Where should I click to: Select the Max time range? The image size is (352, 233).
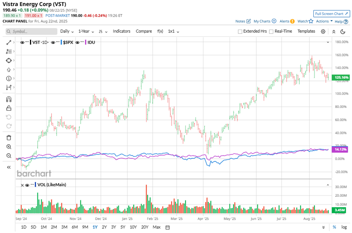[156, 227]
